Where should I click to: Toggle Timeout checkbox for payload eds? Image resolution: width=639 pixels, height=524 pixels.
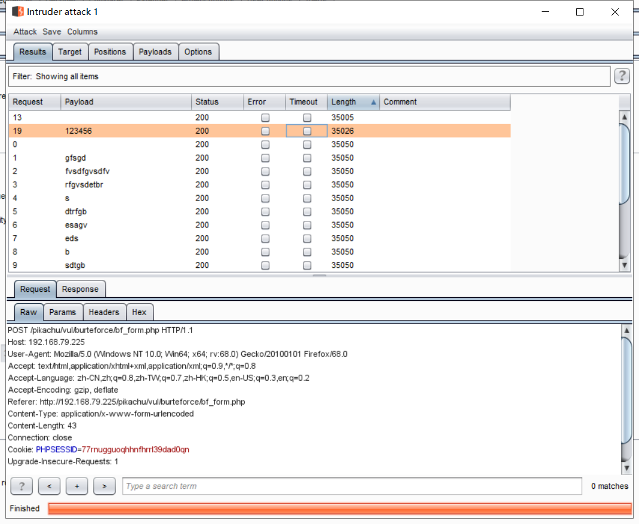(x=307, y=239)
